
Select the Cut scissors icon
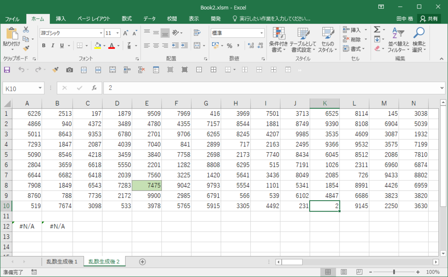(x=26, y=29)
